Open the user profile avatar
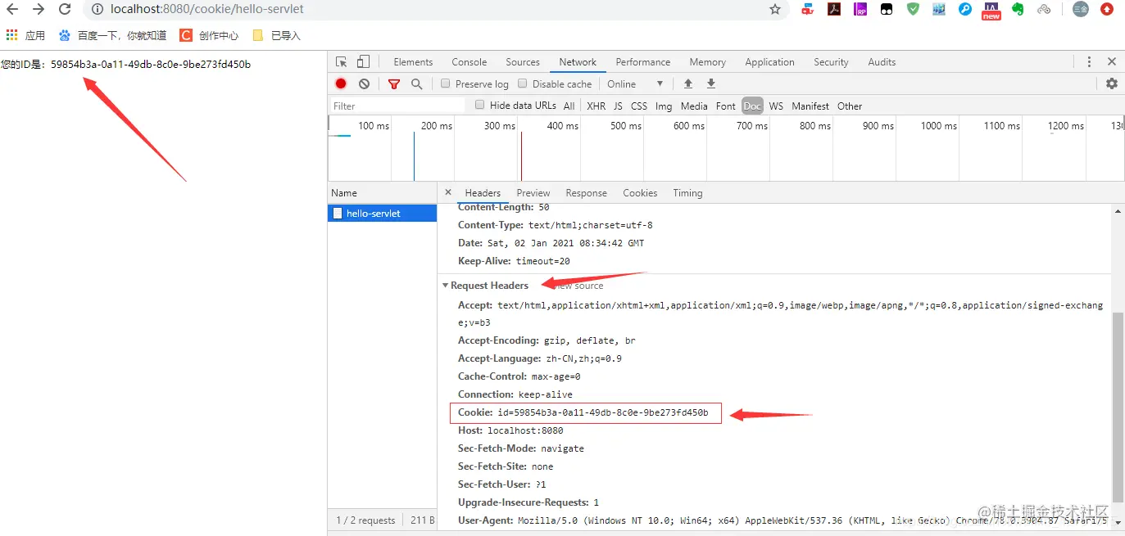The image size is (1125, 536). [x=1081, y=9]
